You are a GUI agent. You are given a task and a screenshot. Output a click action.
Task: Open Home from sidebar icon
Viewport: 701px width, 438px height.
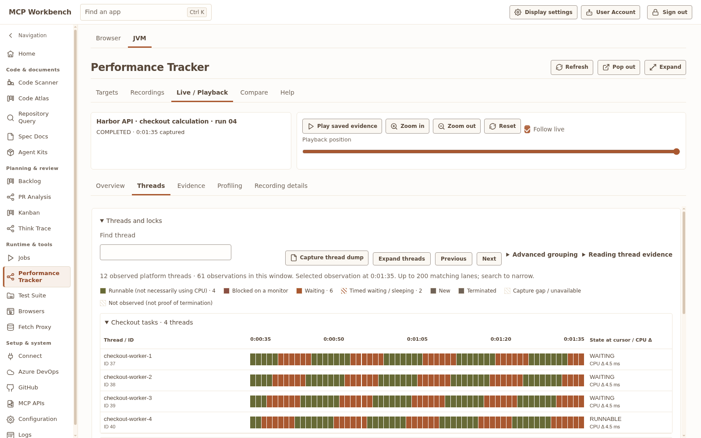[11, 54]
